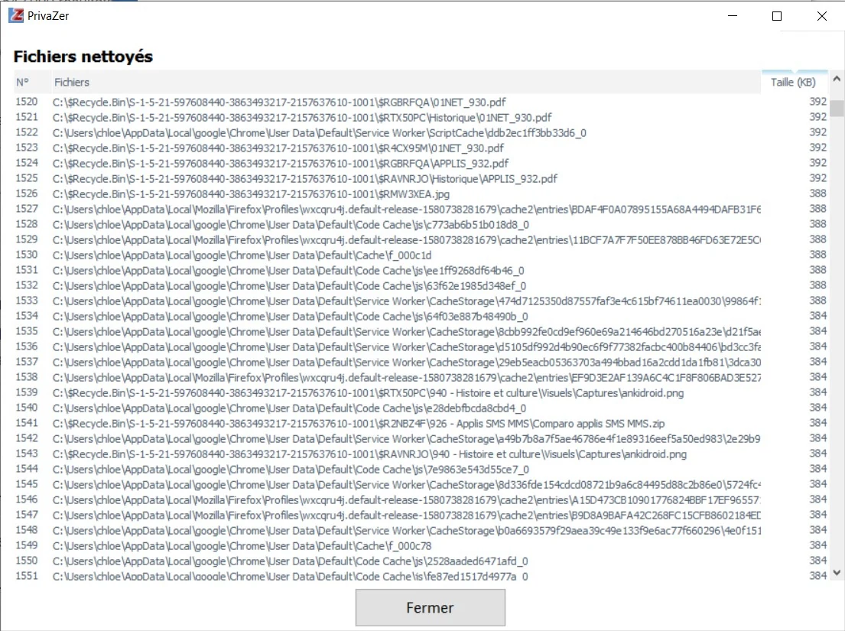Select row 1546 Firefox cache entry A15D473CB
Screen dimensions: 845x631
point(421,499)
